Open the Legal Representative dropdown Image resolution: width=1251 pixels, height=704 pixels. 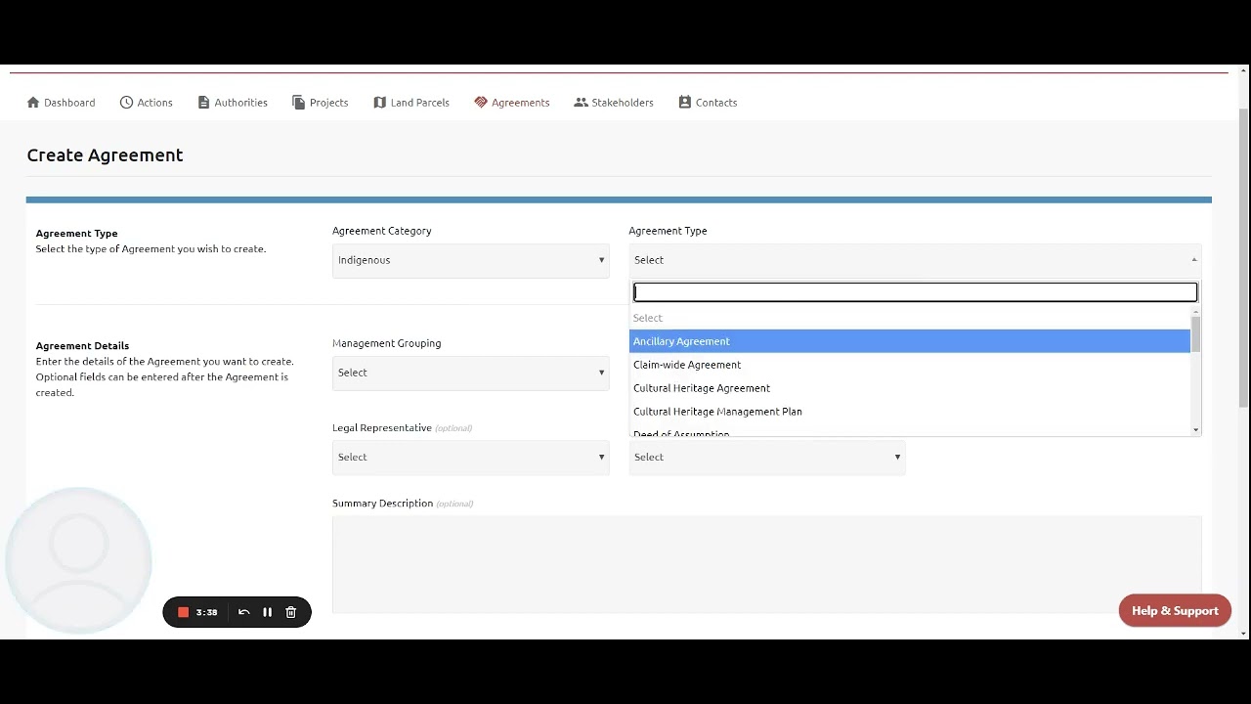pos(470,458)
